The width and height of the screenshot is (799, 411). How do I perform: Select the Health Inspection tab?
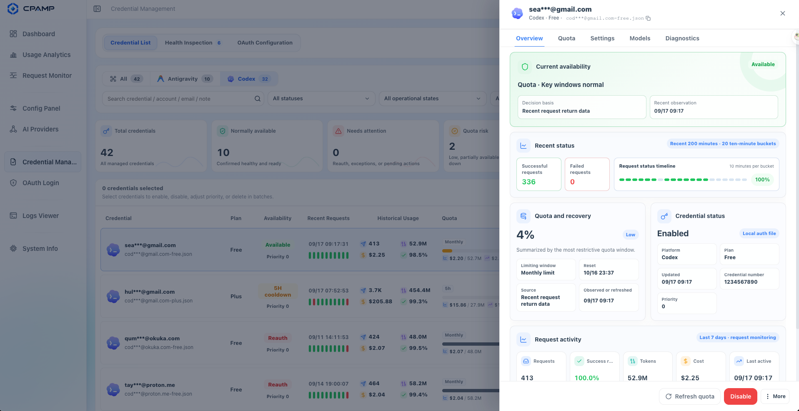pos(193,43)
